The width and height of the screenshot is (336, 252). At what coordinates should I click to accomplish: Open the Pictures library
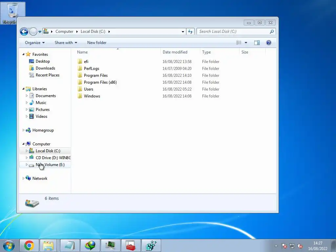(42, 110)
